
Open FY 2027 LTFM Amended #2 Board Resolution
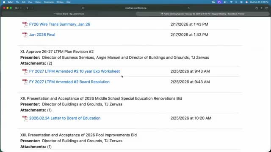coord(69,82)
